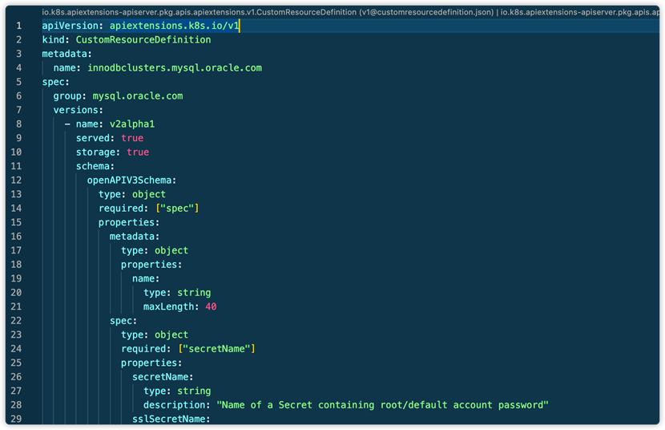This screenshot has width=665, height=430.
Task: Click the 'string' type value on line 27
Action: pos(194,391)
